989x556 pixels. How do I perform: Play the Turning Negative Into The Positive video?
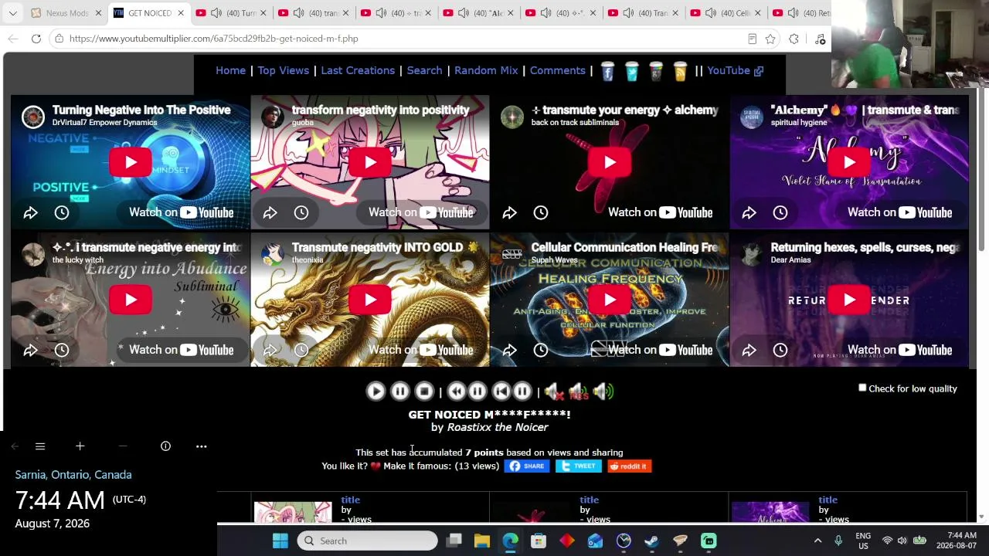point(131,162)
